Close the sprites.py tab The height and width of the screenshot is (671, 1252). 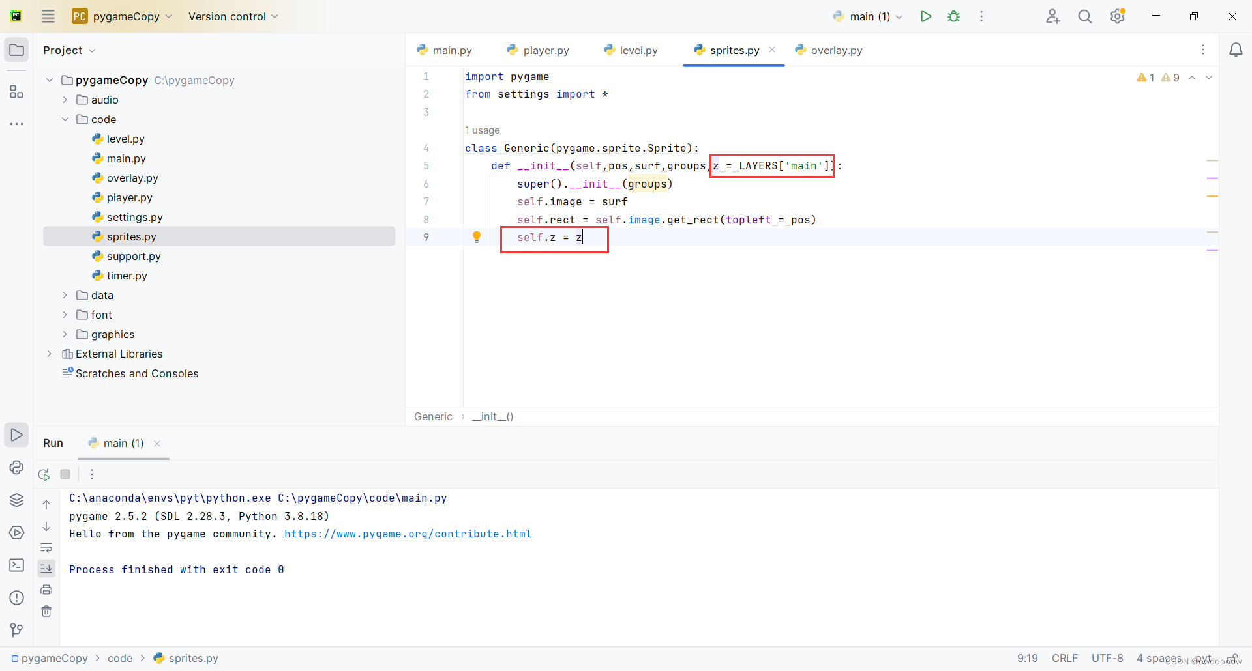click(772, 50)
